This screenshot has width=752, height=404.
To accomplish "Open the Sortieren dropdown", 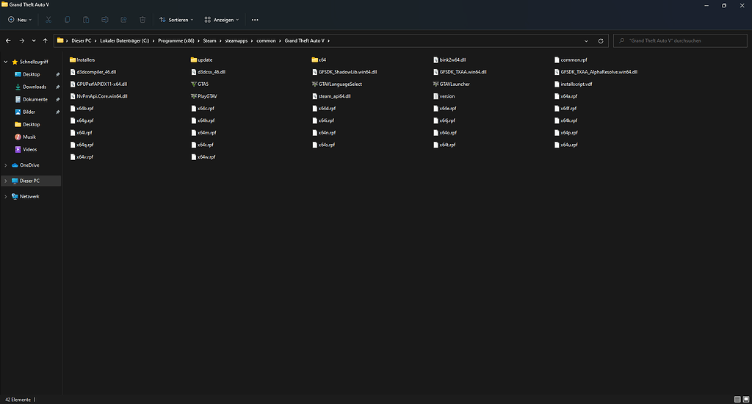I will (x=176, y=20).
